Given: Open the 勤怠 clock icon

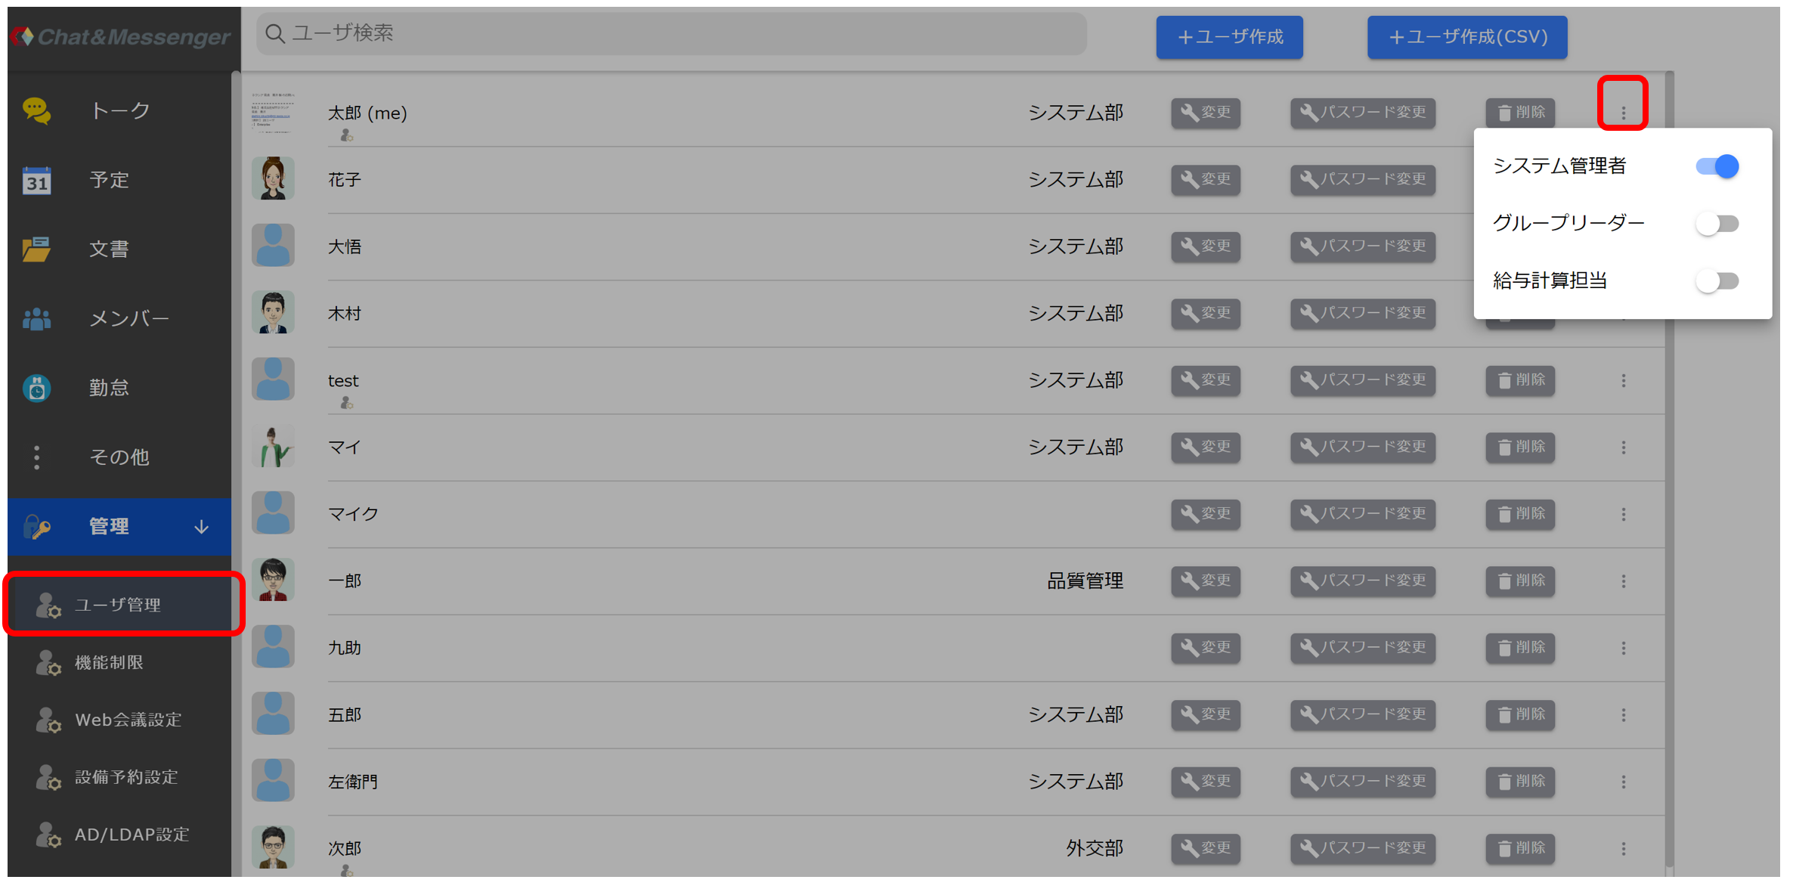Looking at the screenshot, I should point(36,388).
